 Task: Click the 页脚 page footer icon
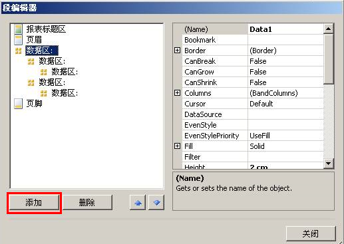(x=19, y=104)
